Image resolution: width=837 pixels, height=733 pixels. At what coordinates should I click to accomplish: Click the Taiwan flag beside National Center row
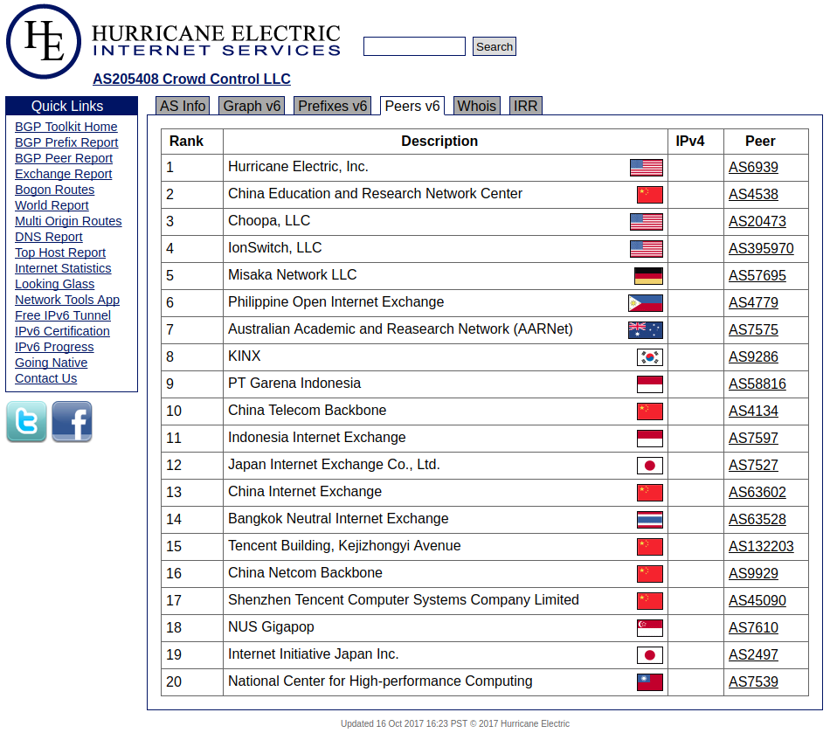tap(650, 682)
